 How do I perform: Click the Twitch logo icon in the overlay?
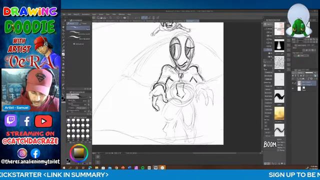point(10,120)
